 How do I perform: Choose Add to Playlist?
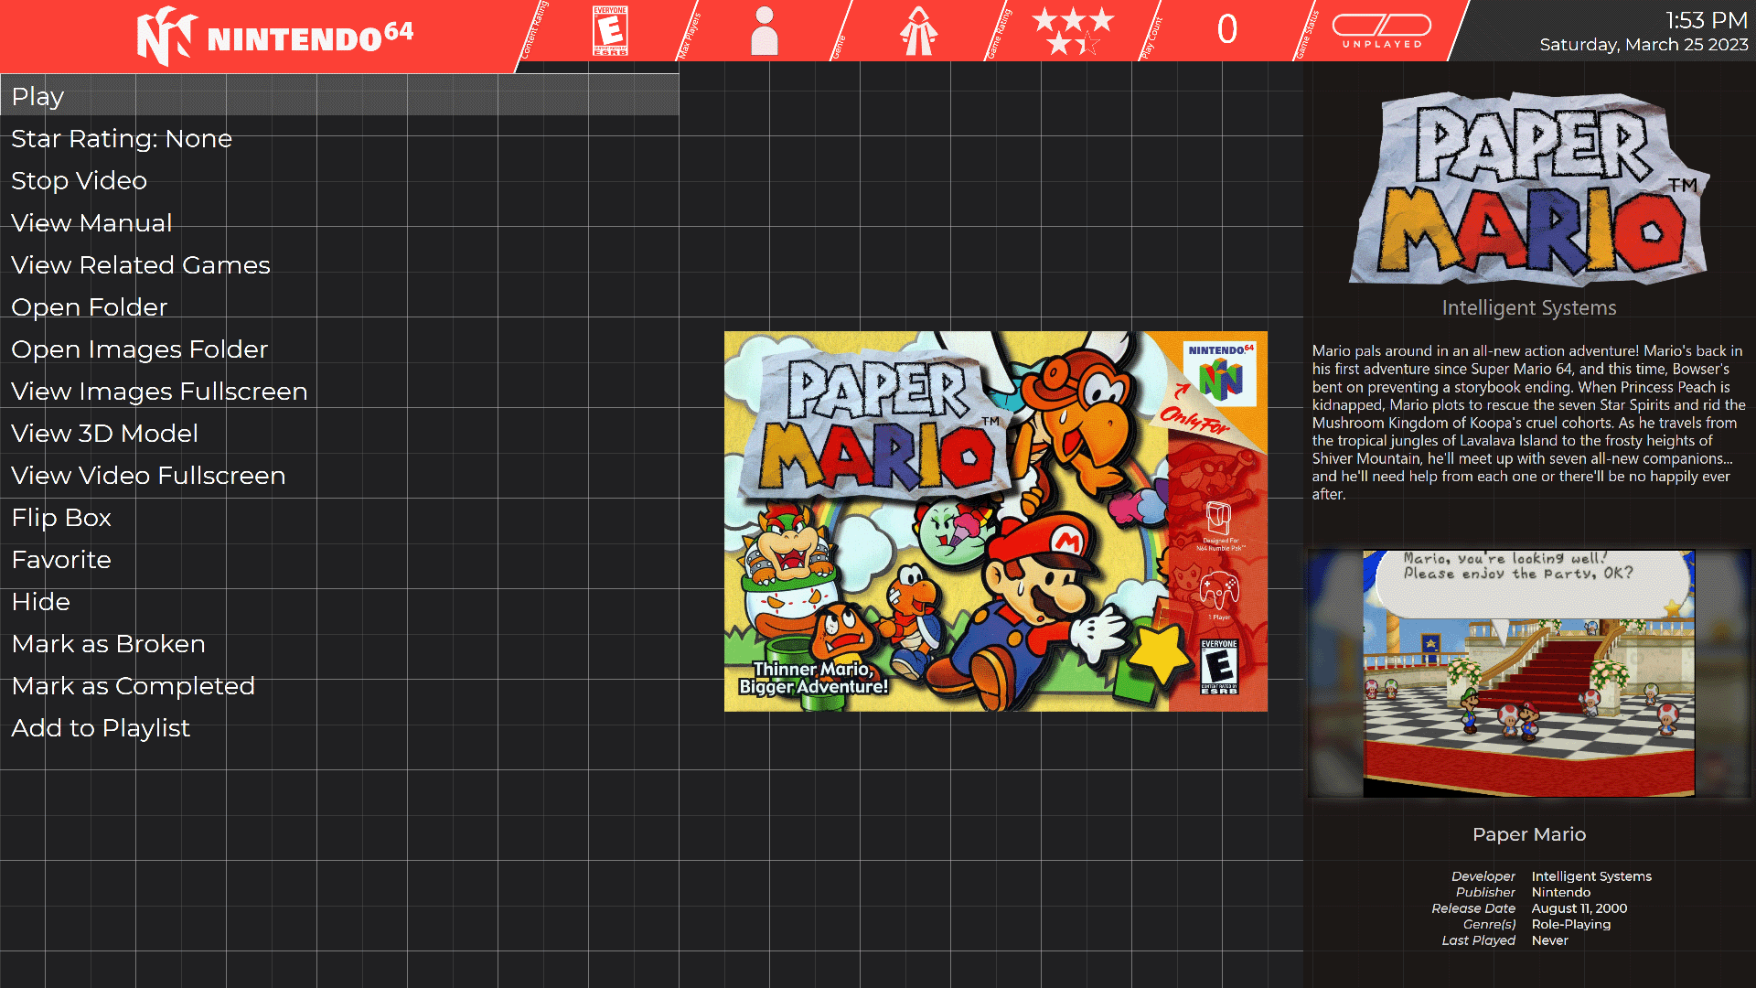[339, 727]
